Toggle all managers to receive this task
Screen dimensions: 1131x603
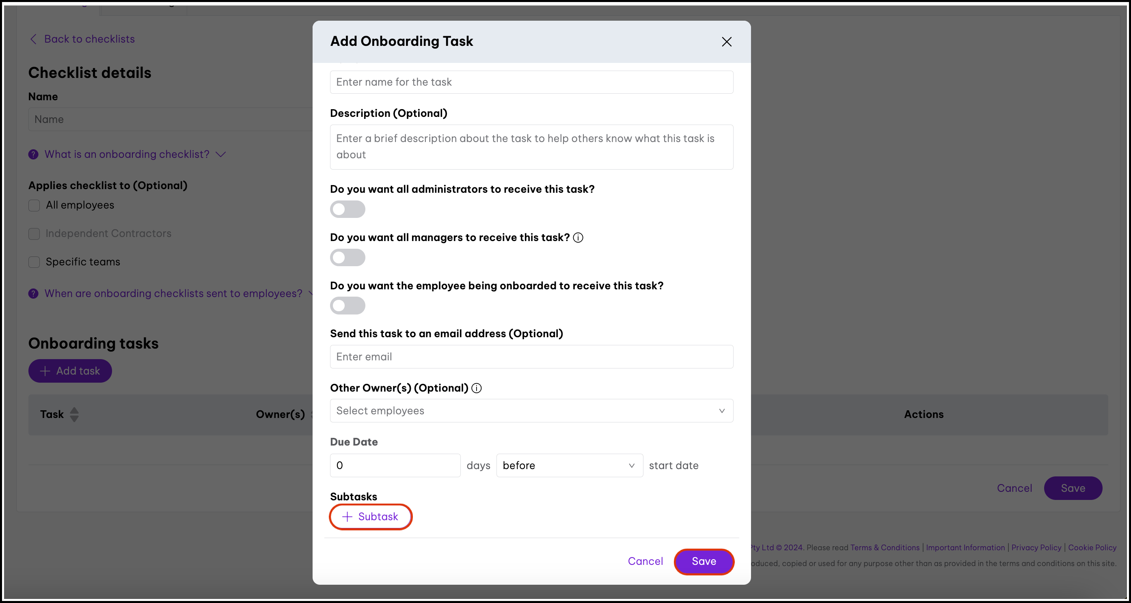pyautogui.click(x=347, y=258)
